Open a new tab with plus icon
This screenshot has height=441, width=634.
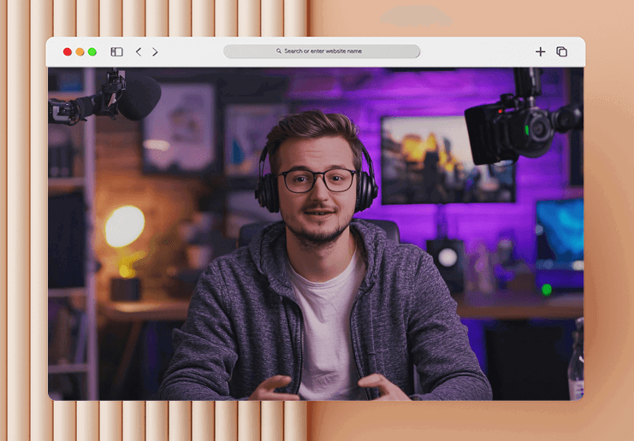pyautogui.click(x=540, y=52)
